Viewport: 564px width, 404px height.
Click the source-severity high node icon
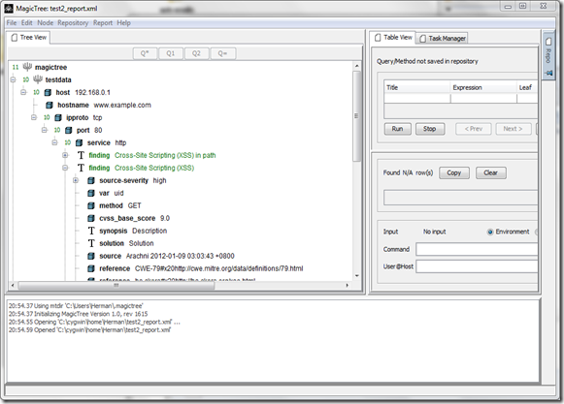91,180
